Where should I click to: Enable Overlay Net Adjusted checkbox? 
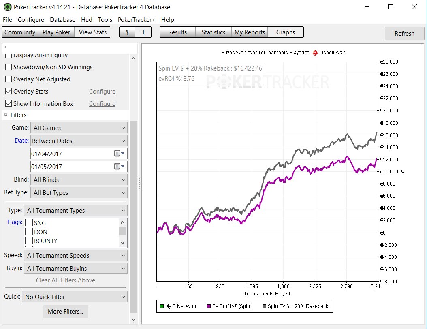(x=9, y=79)
